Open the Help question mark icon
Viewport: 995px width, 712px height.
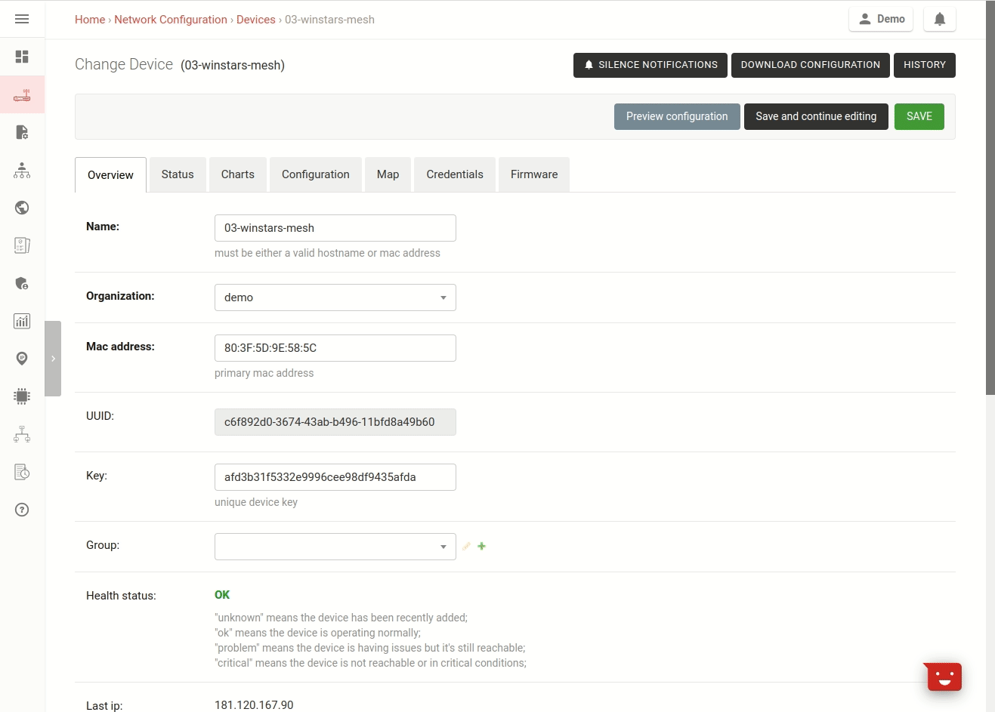coord(21,510)
